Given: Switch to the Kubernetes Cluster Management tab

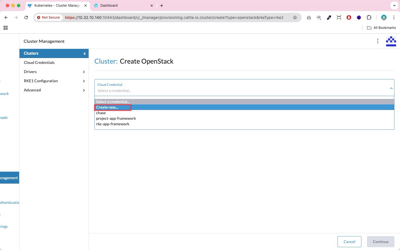Looking at the screenshot, I should tap(57, 6).
